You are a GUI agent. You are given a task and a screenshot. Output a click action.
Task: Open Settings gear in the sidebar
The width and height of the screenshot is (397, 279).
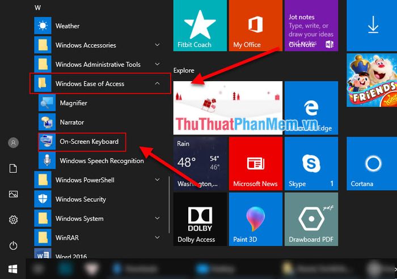pyautogui.click(x=13, y=219)
